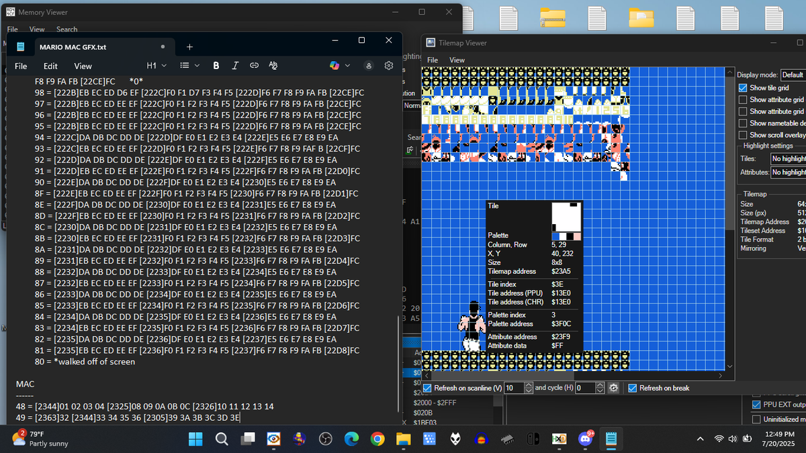This screenshot has width=806, height=453.
Task: Open File Explorer from the taskbar
Action: [x=403, y=439]
